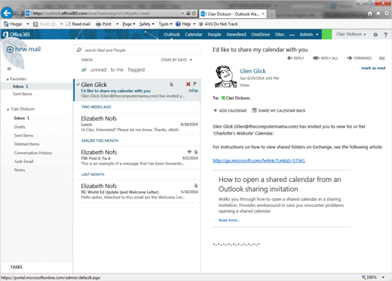The image size is (392, 281).
Task: Click the new mail plus icon
Action: click(x=10, y=49)
